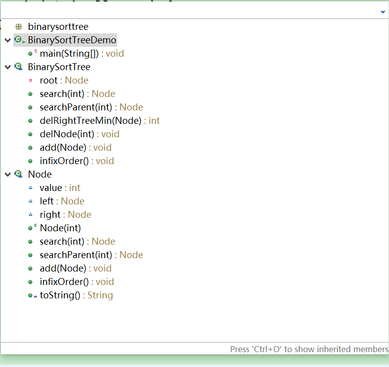This screenshot has height=367, width=389.
Task: Click the binarysorttree package icon
Action: (18, 26)
